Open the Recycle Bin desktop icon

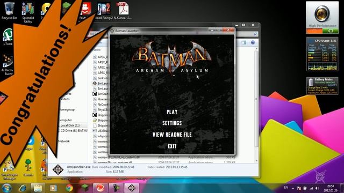point(9,11)
